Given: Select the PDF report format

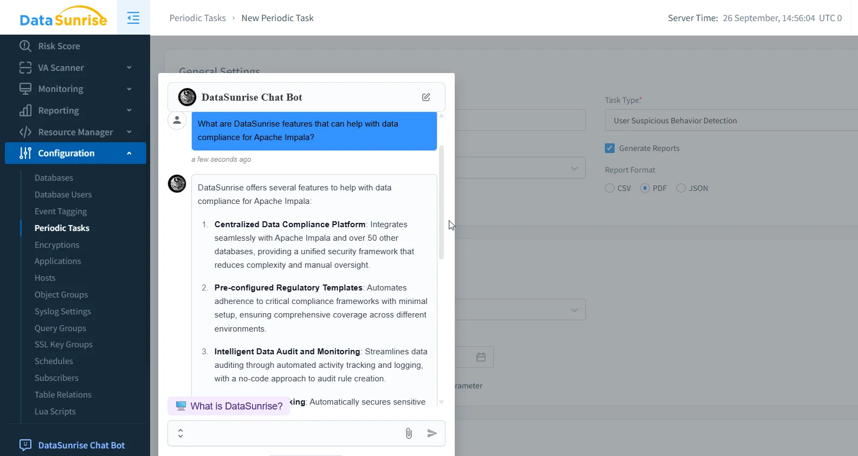Looking at the screenshot, I should click(x=645, y=188).
